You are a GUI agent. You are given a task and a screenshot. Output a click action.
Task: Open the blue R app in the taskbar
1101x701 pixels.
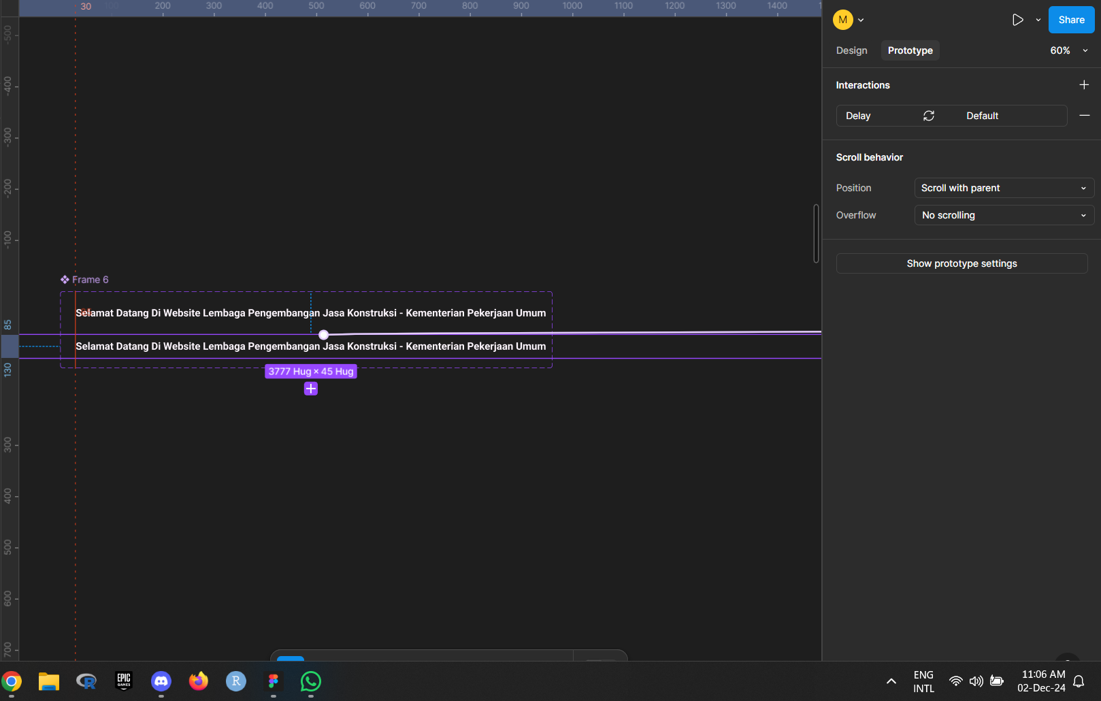[x=236, y=681]
